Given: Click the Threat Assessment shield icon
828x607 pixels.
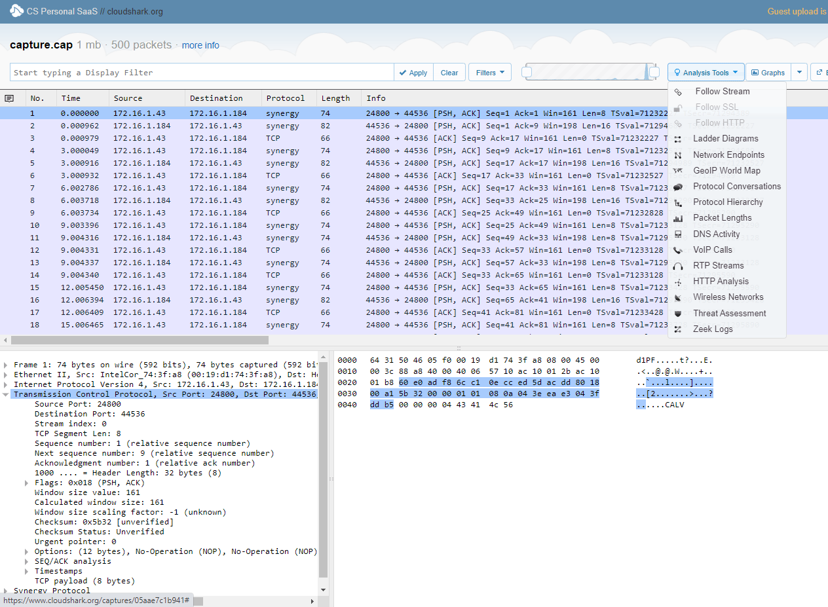Looking at the screenshot, I should click(x=679, y=314).
